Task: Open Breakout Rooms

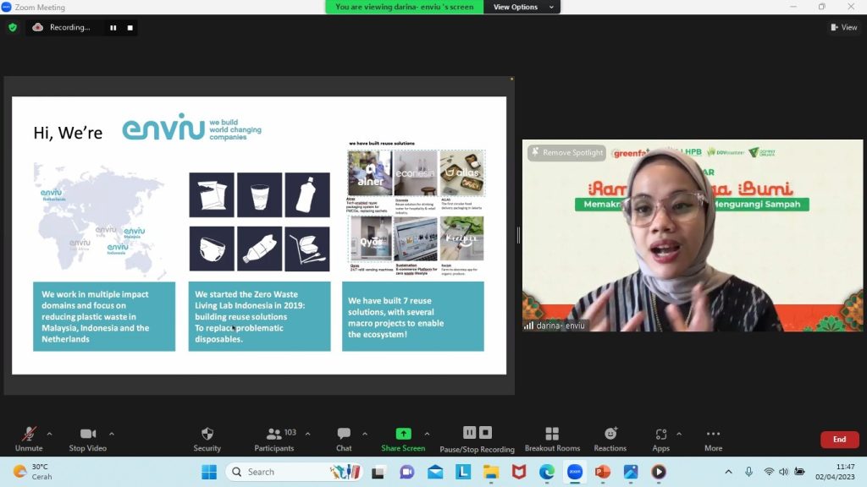Action: pos(552,439)
